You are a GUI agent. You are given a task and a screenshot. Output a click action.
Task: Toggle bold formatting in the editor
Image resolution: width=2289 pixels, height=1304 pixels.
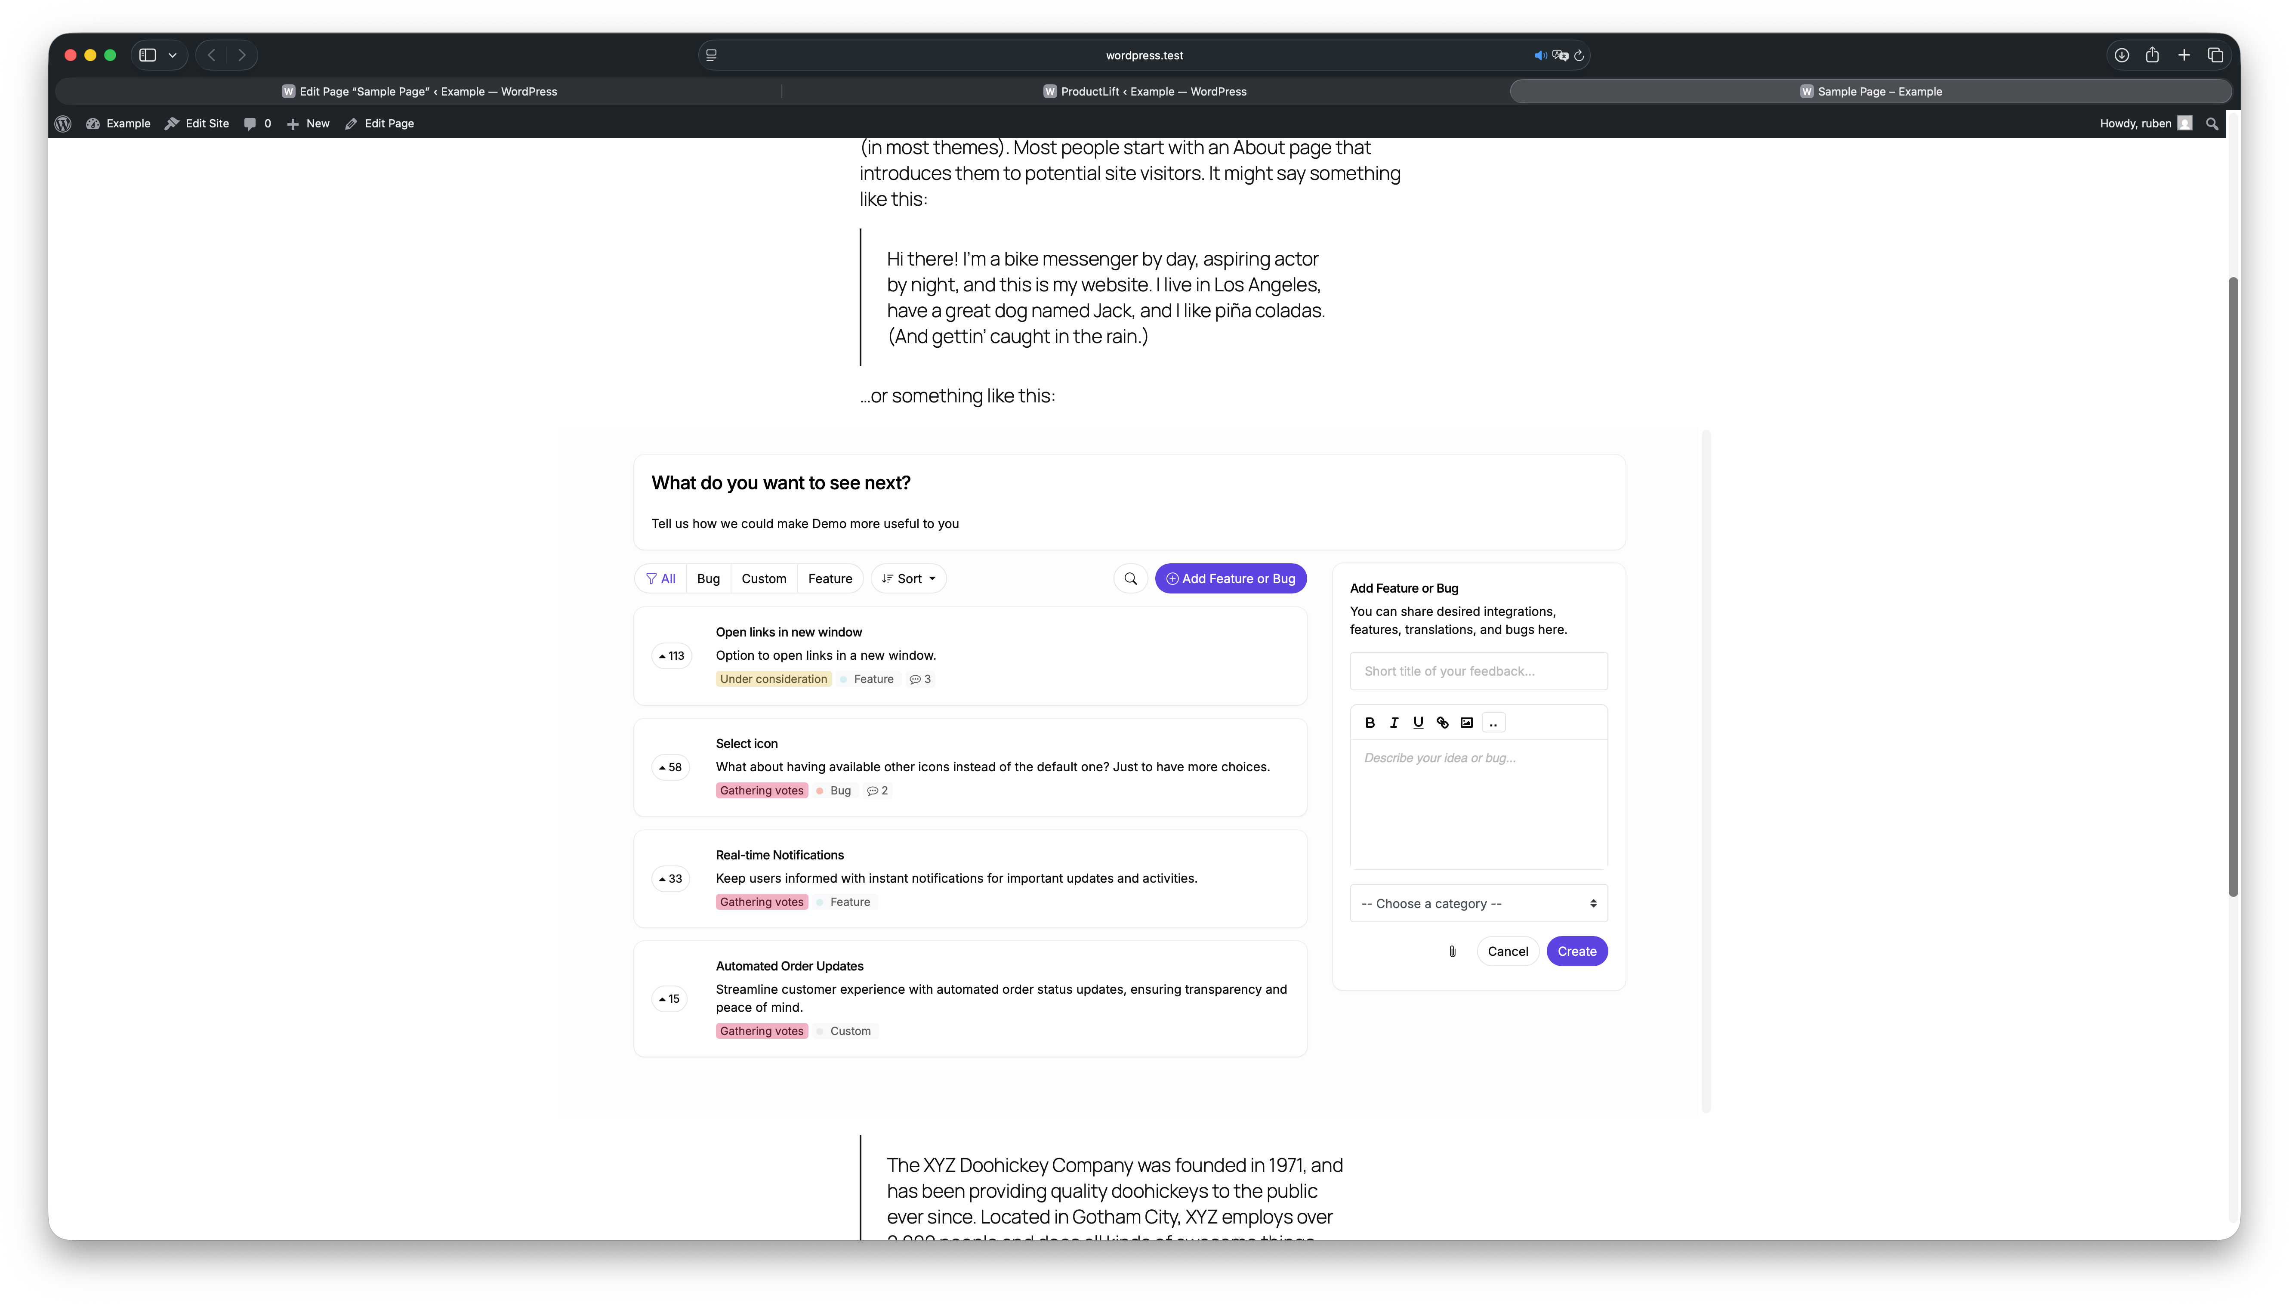pyautogui.click(x=1370, y=723)
